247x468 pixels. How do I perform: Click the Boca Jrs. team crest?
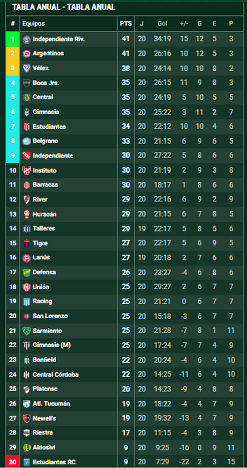click(26, 83)
